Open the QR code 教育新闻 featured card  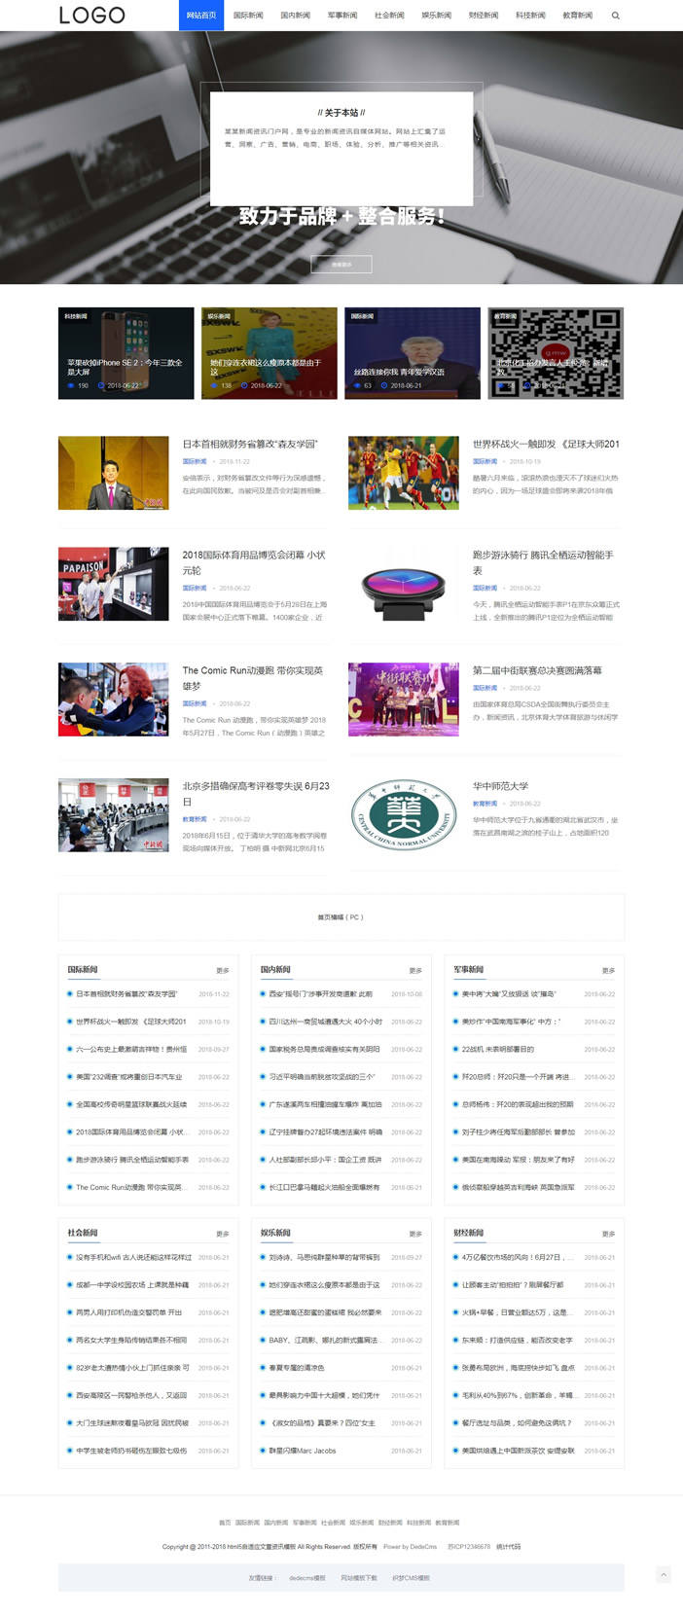pyautogui.click(x=556, y=353)
